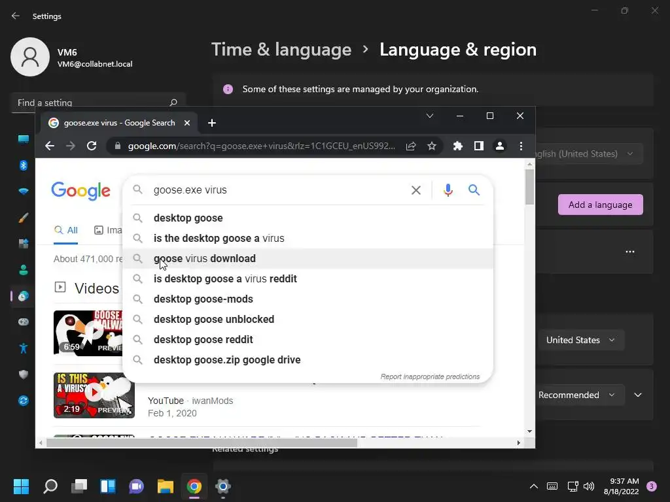
Task: Open the Chrome profile avatar icon
Action: point(499,146)
